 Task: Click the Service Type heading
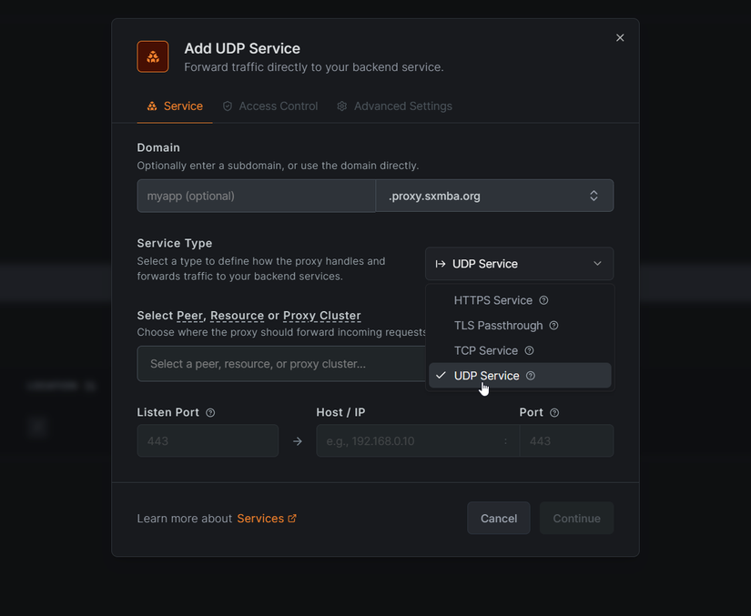point(175,243)
